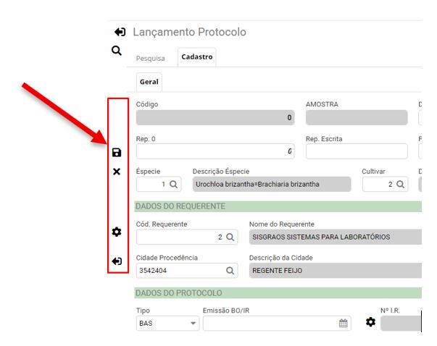
Task: Click the gear icon next to Nº I.R.
Action: click(x=371, y=322)
